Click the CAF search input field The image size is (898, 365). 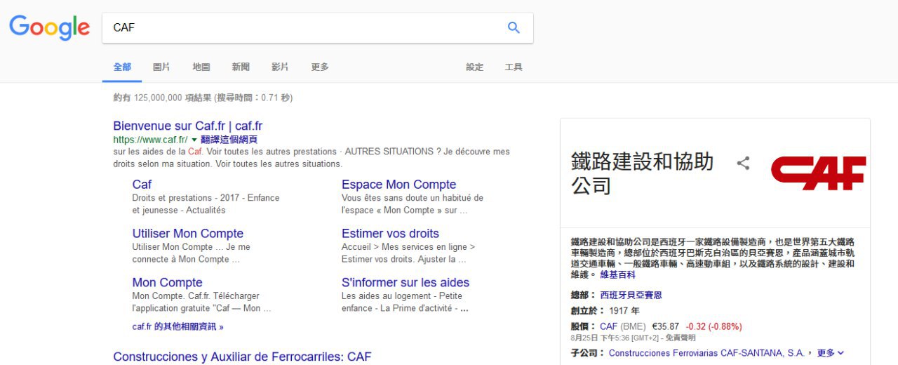click(302, 27)
